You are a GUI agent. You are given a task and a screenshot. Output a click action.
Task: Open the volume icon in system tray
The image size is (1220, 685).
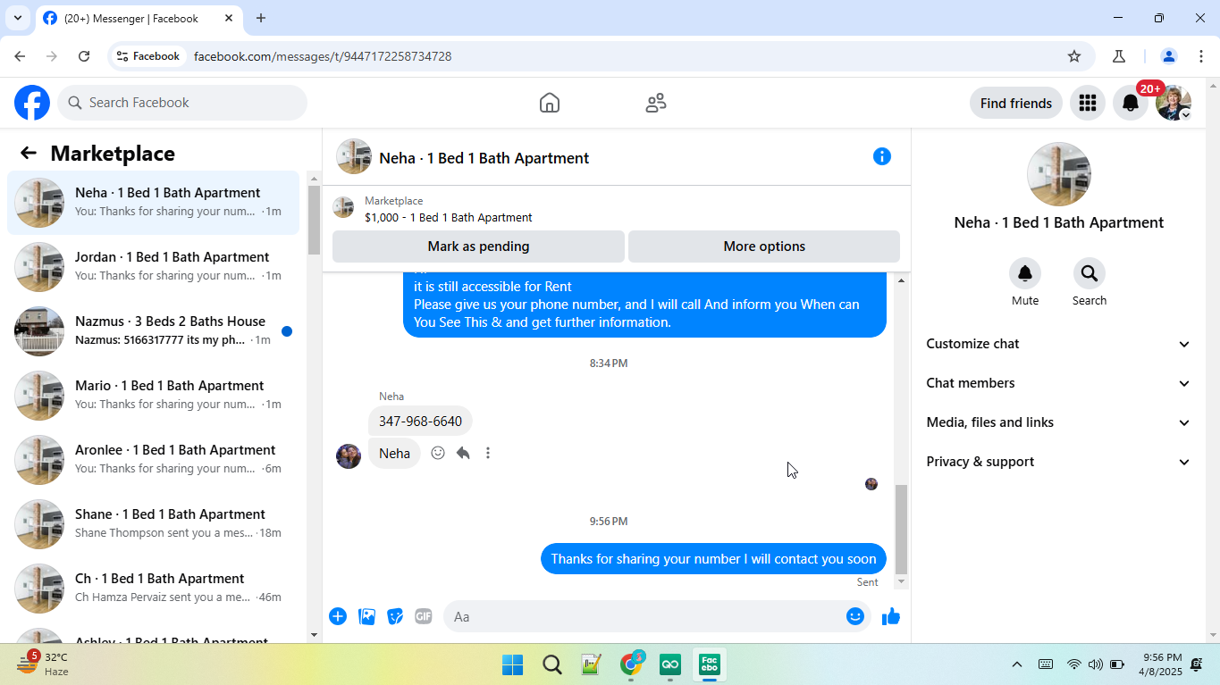point(1096,664)
